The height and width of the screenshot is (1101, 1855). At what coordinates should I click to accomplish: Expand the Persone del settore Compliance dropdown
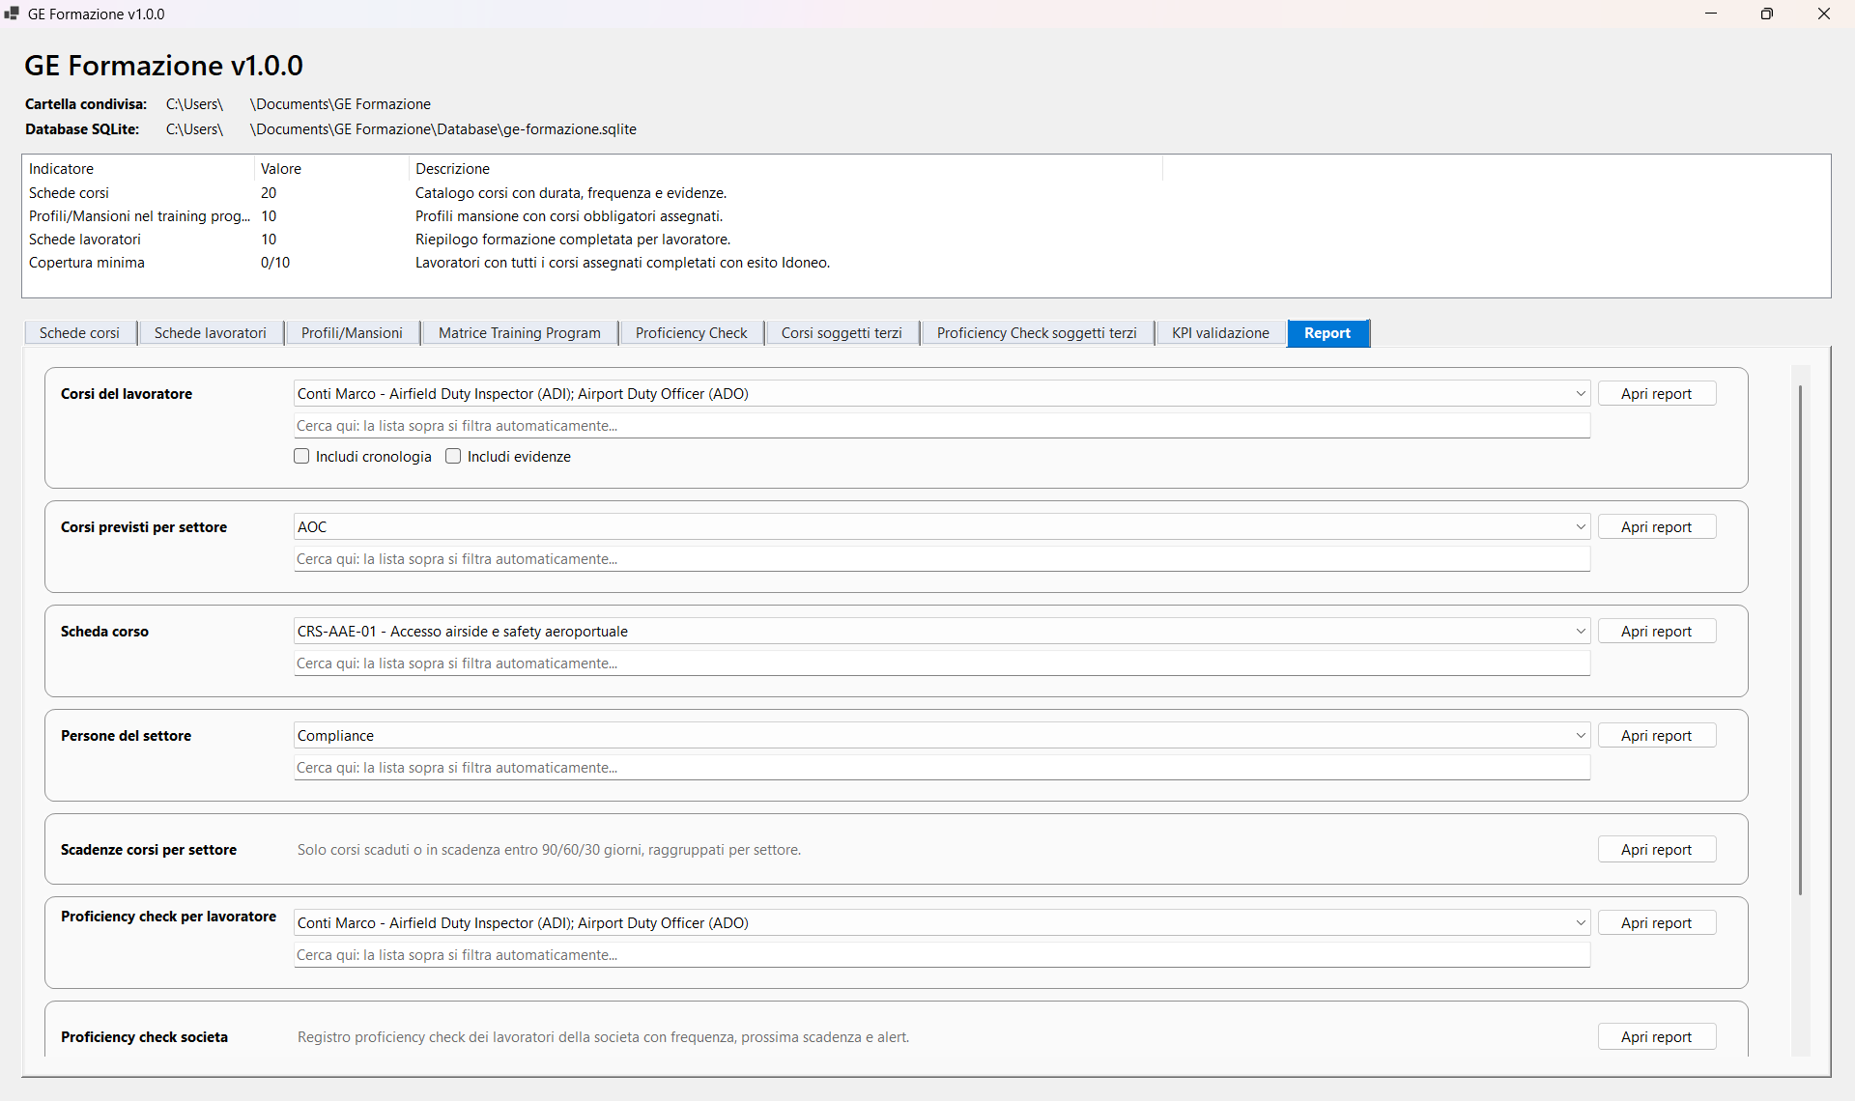click(1581, 735)
